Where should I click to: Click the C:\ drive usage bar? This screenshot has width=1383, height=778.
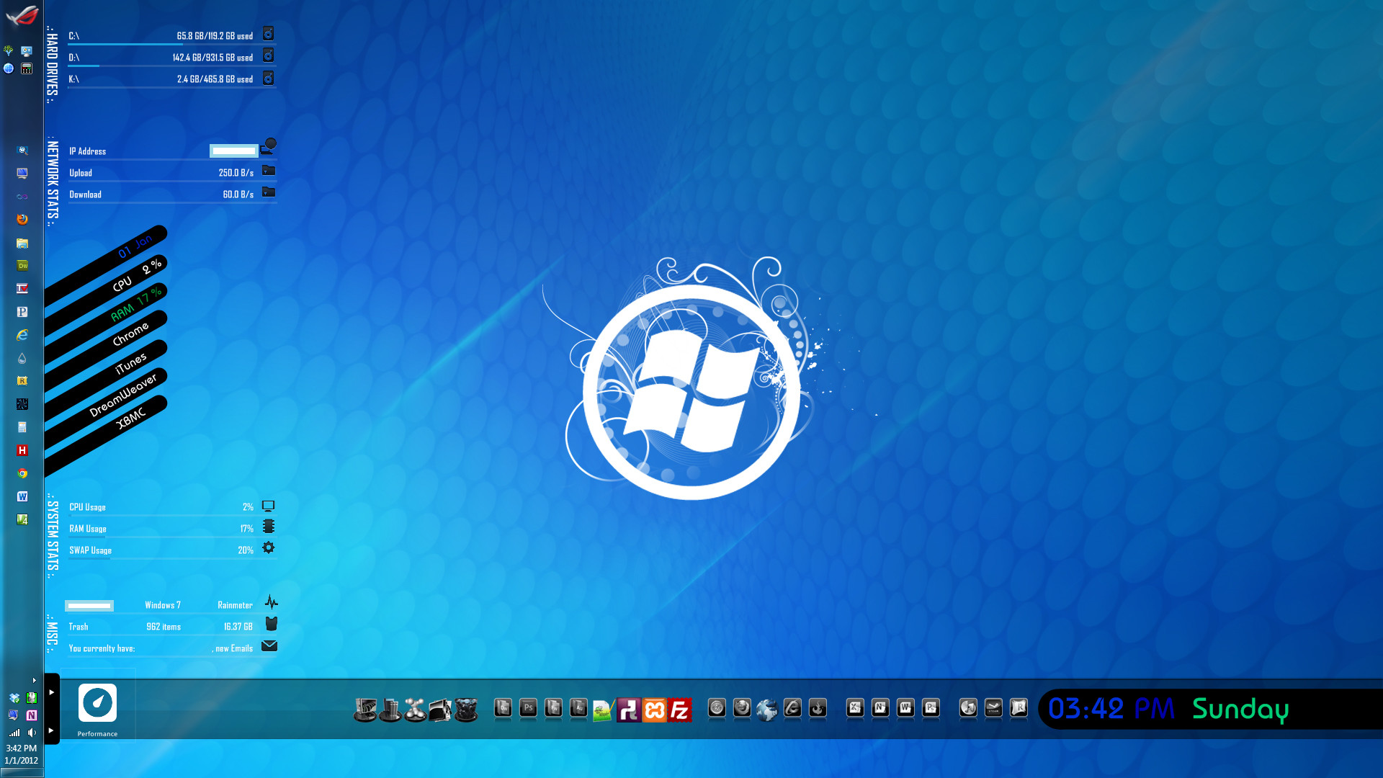172,45
